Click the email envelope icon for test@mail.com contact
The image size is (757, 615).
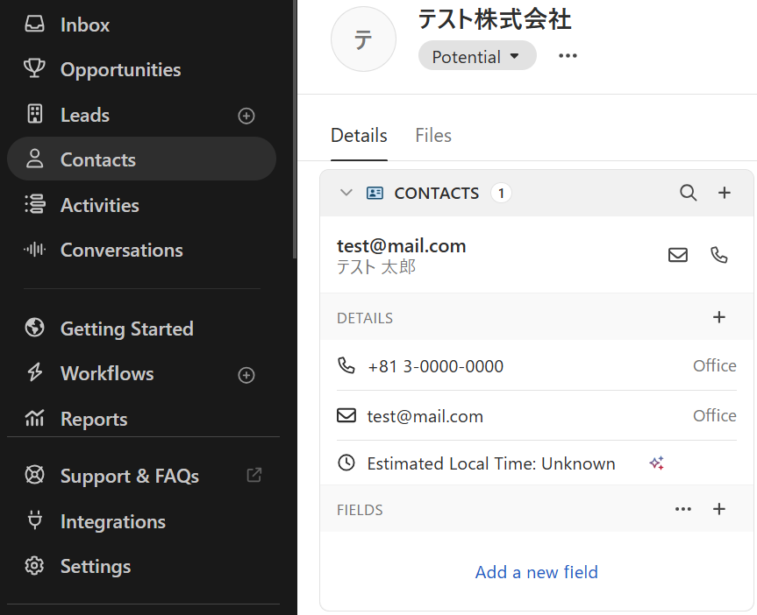(x=678, y=255)
